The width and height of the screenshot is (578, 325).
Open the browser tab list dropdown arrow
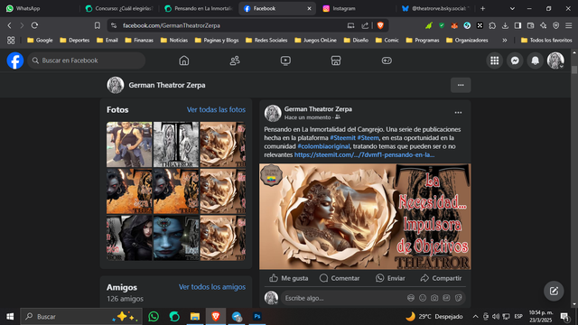512,8
